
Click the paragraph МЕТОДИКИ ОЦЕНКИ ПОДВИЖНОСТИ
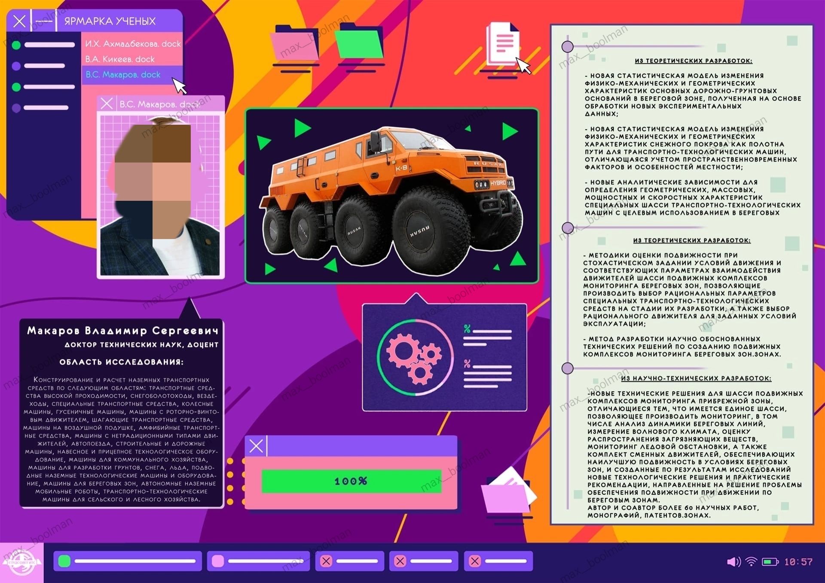(690, 289)
